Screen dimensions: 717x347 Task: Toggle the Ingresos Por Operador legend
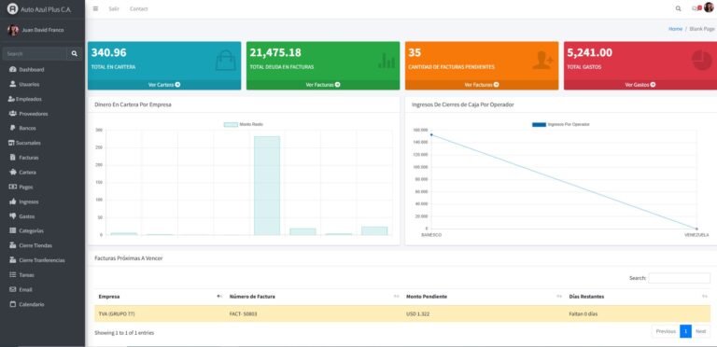(560, 124)
